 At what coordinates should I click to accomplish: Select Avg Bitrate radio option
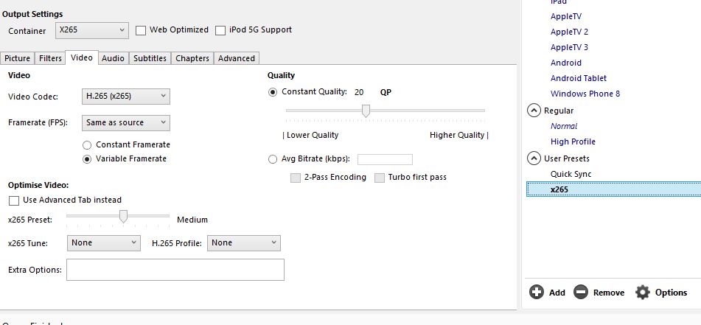(273, 159)
